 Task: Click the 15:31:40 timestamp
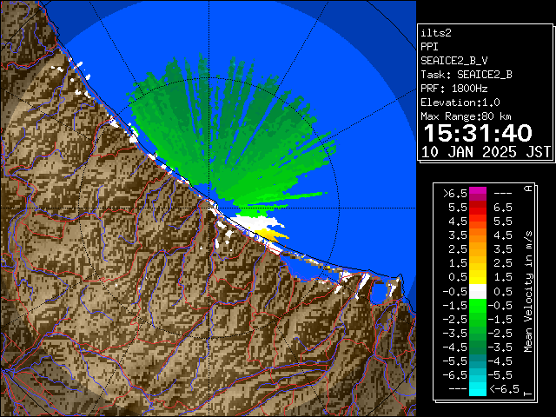click(478, 133)
